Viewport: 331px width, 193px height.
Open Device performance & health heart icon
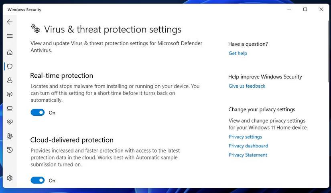10,122
